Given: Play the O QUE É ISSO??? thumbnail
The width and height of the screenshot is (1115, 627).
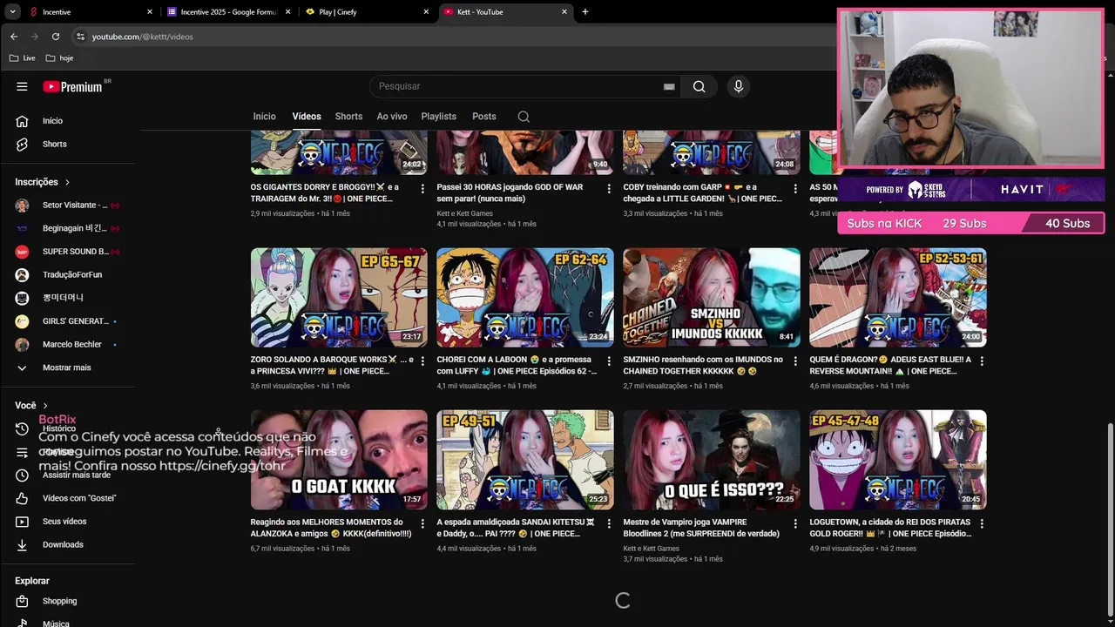Looking at the screenshot, I should (x=712, y=460).
